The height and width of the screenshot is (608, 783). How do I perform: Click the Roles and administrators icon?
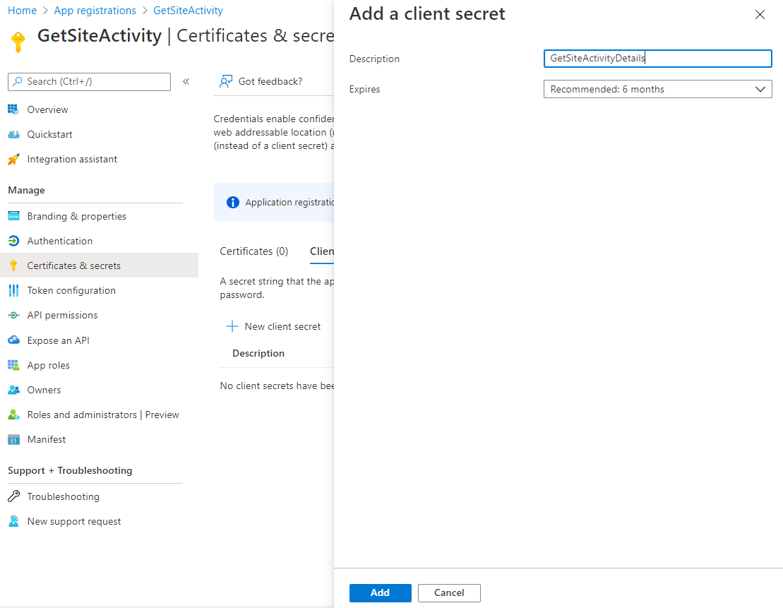click(x=13, y=415)
